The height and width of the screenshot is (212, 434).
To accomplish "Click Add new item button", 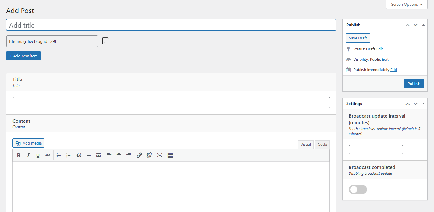I will (x=23, y=56).
